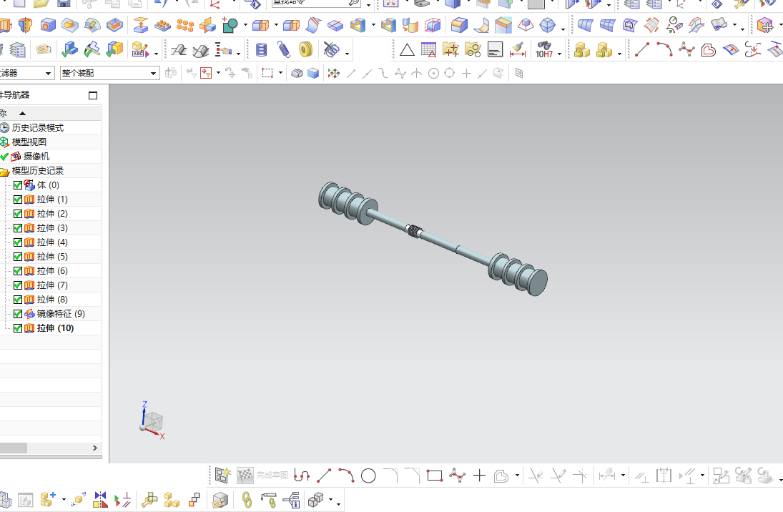Image resolution: width=783 pixels, height=512 pixels.
Task: Click the triangle geometry icon
Action: (x=407, y=50)
